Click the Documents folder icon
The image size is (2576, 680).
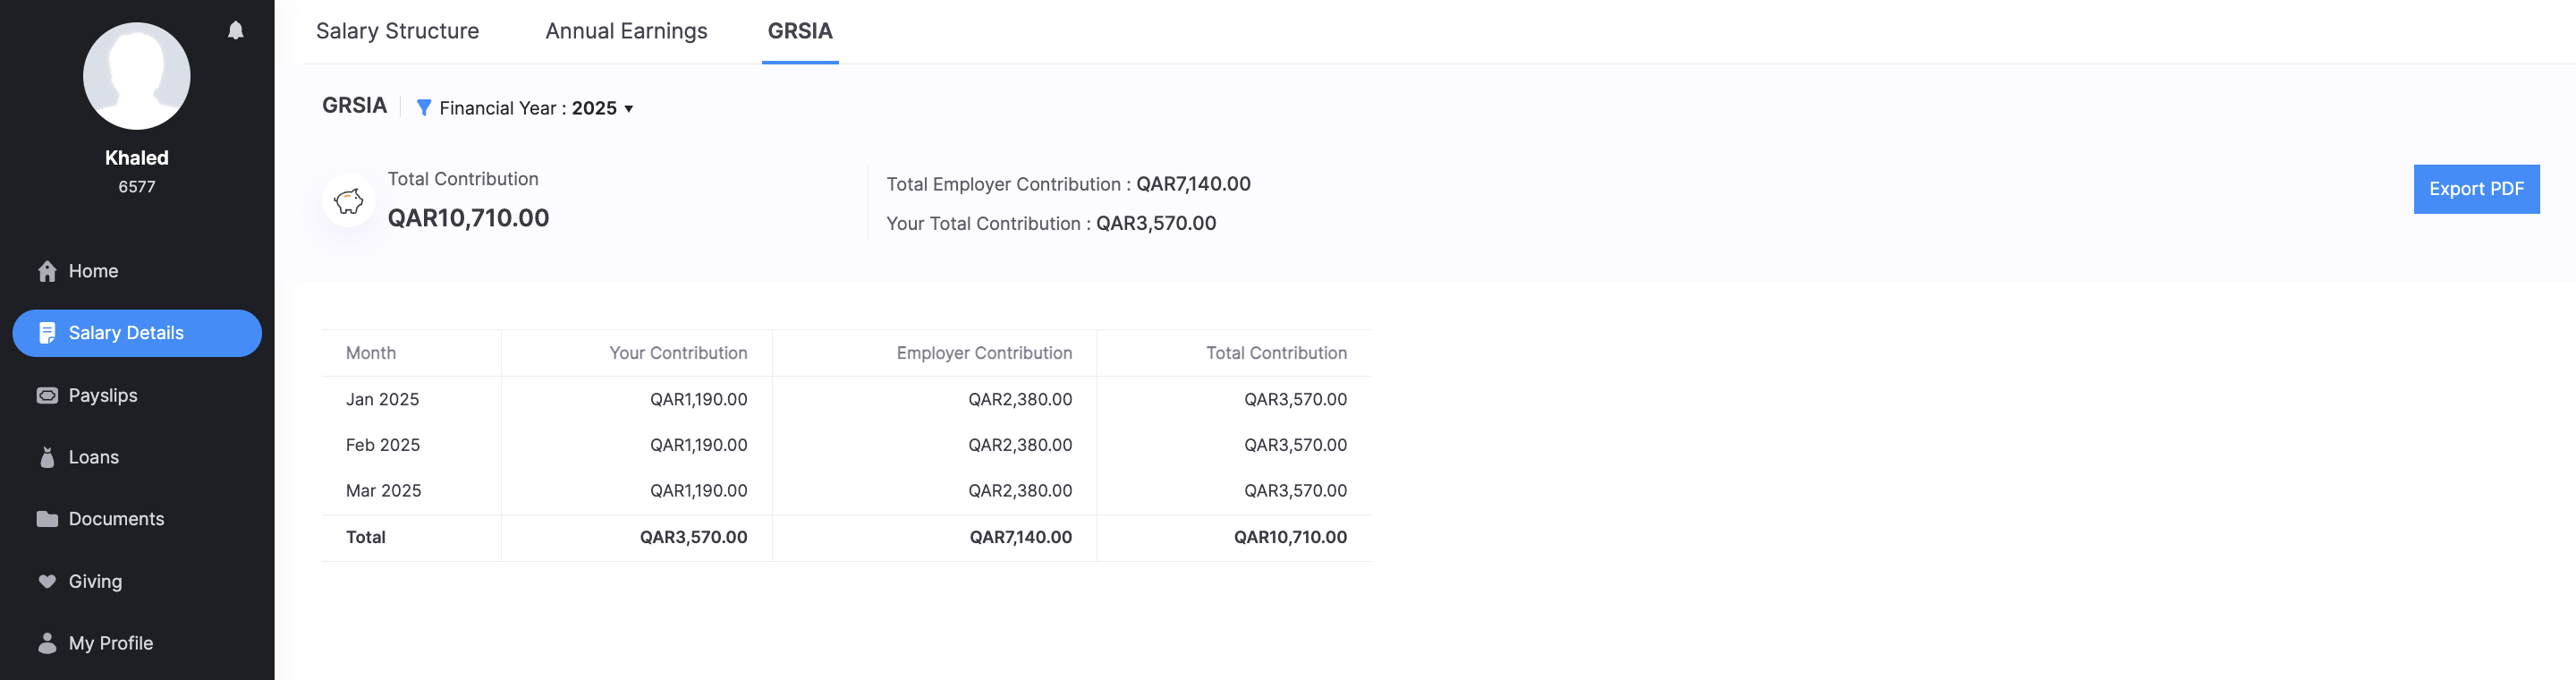[47, 519]
